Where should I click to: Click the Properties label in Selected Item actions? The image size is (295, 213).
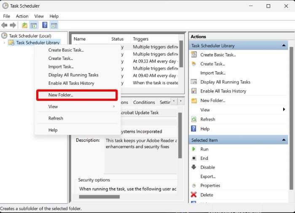point(210,186)
